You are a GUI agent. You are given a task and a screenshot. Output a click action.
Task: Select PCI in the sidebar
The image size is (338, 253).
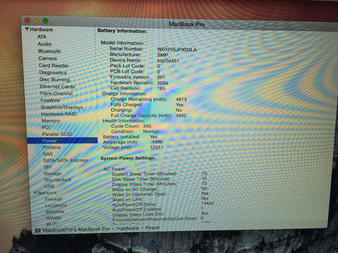tap(46, 127)
